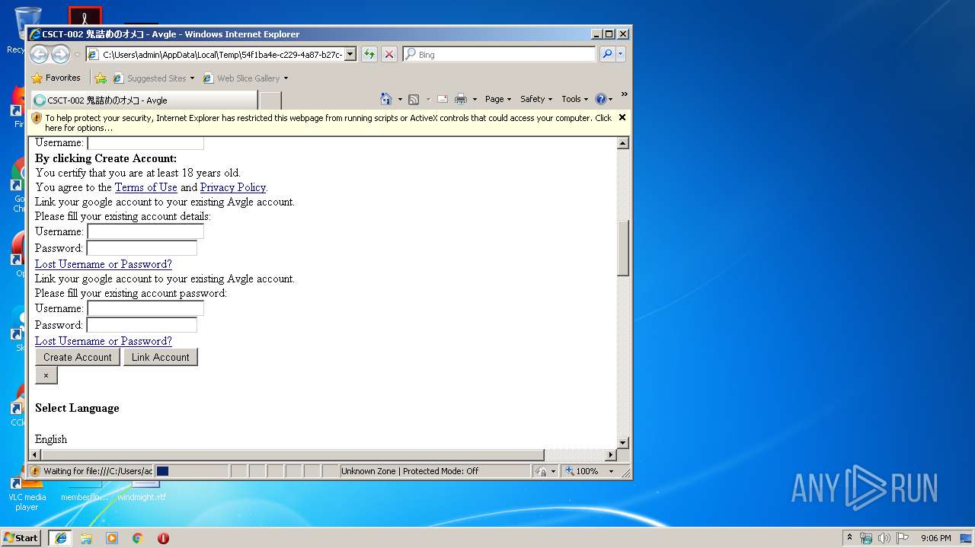
Task: Open the Home icon in command bar
Action: pyautogui.click(x=386, y=99)
